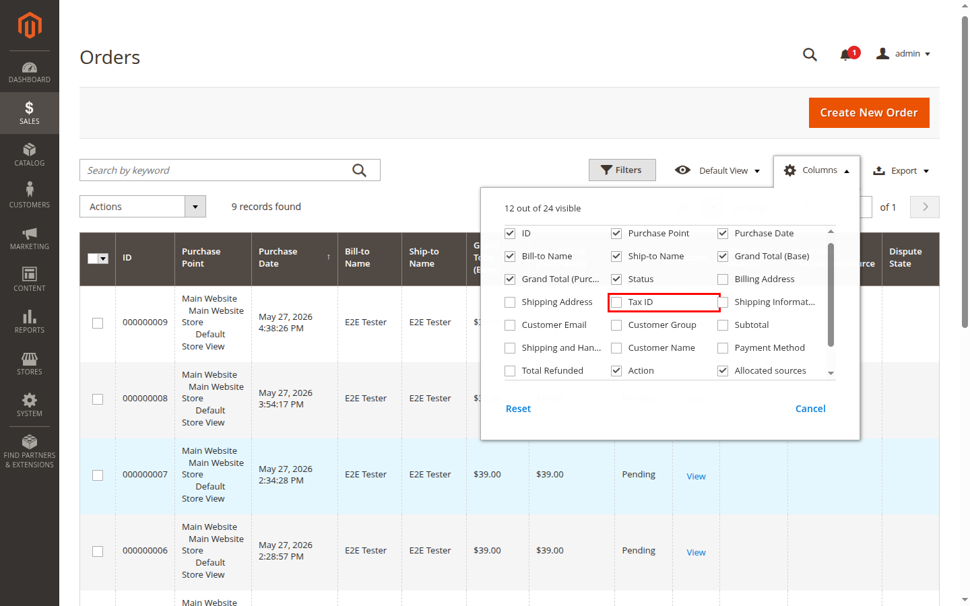The image size is (970, 606).
Task: Uncheck the Grand Total (Base) column
Action: tap(723, 257)
